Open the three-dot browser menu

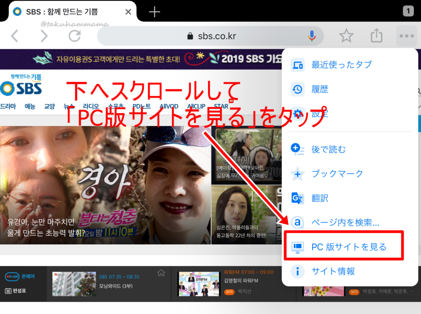pyautogui.click(x=407, y=36)
